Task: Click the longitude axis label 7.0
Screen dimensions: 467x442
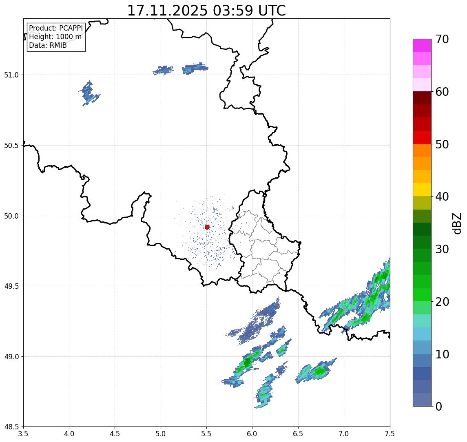Action: (344, 434)
